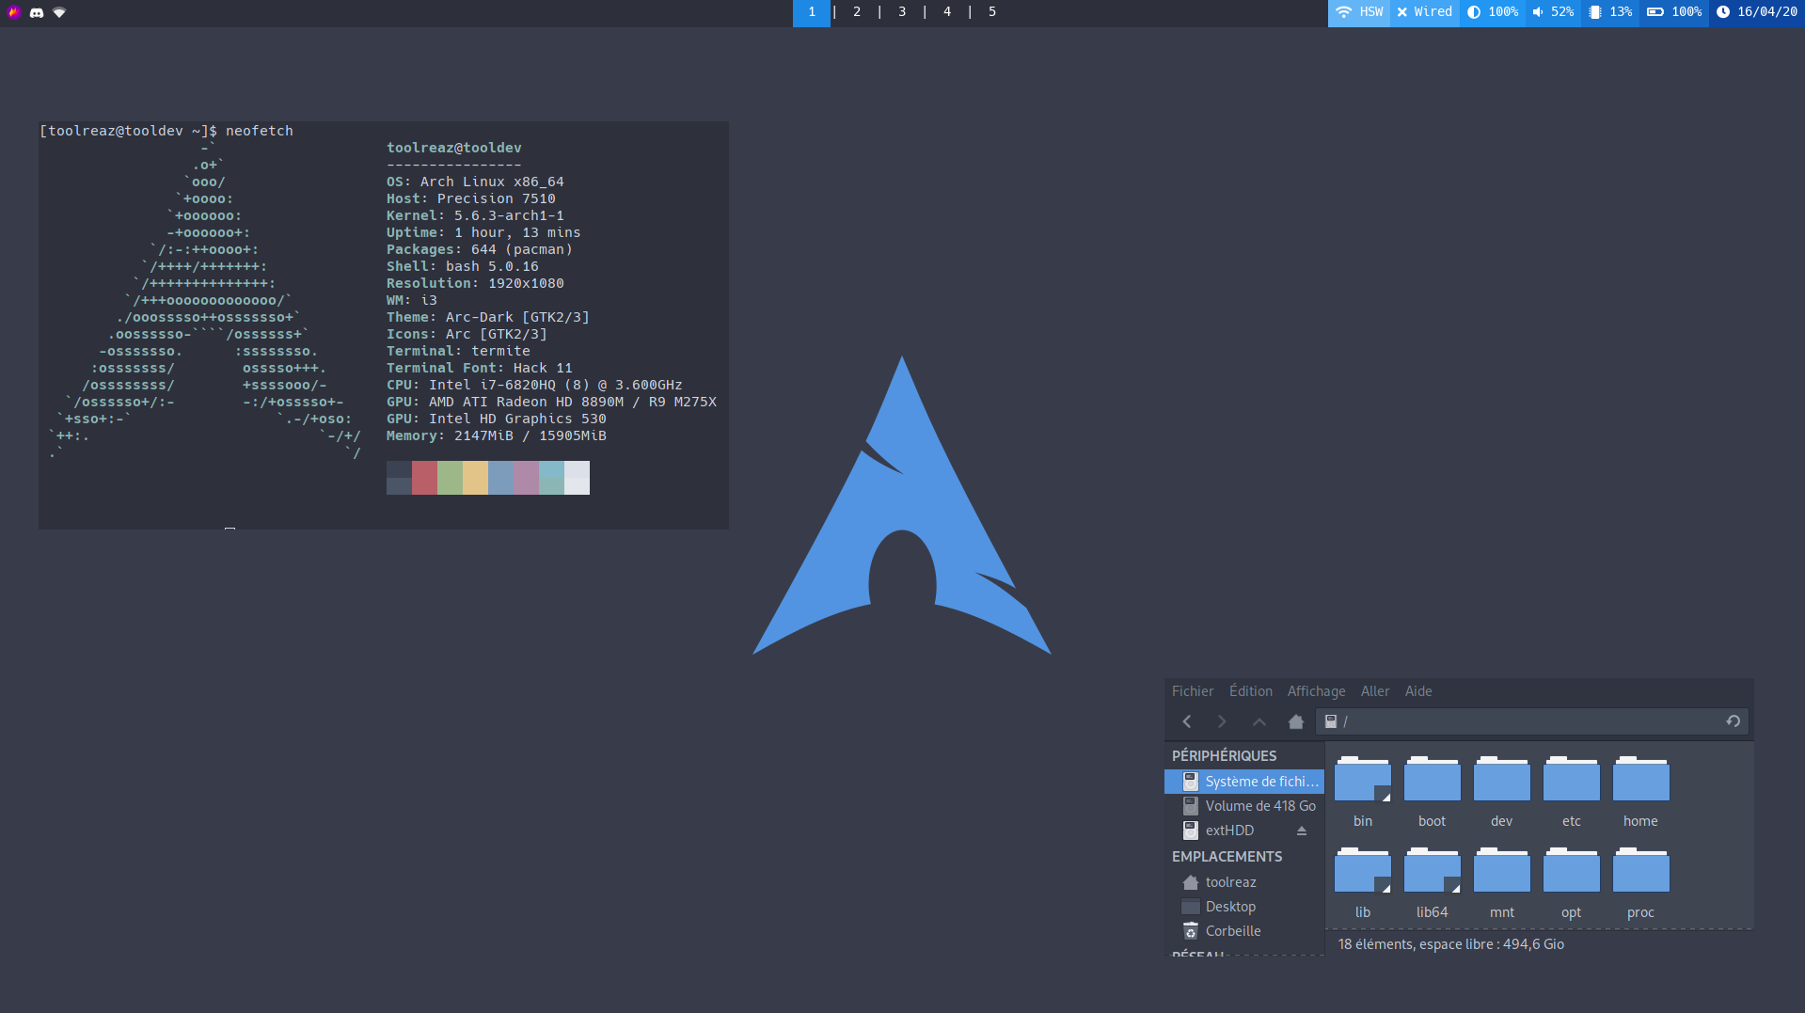Viewport: 1805px width, 1013px height.
Task: Click the EMPLACEMENTS sidebar heading
Action: tap(1227, 857)
